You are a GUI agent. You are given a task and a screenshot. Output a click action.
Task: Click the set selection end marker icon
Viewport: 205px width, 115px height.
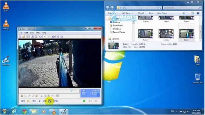pyautogui.click(x=37, y=96)
